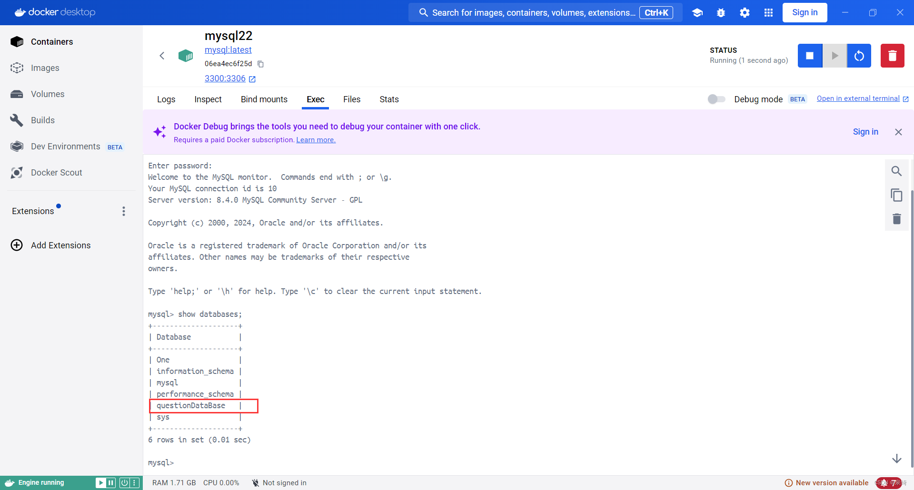Click Not signed in status

coord(279,483)
